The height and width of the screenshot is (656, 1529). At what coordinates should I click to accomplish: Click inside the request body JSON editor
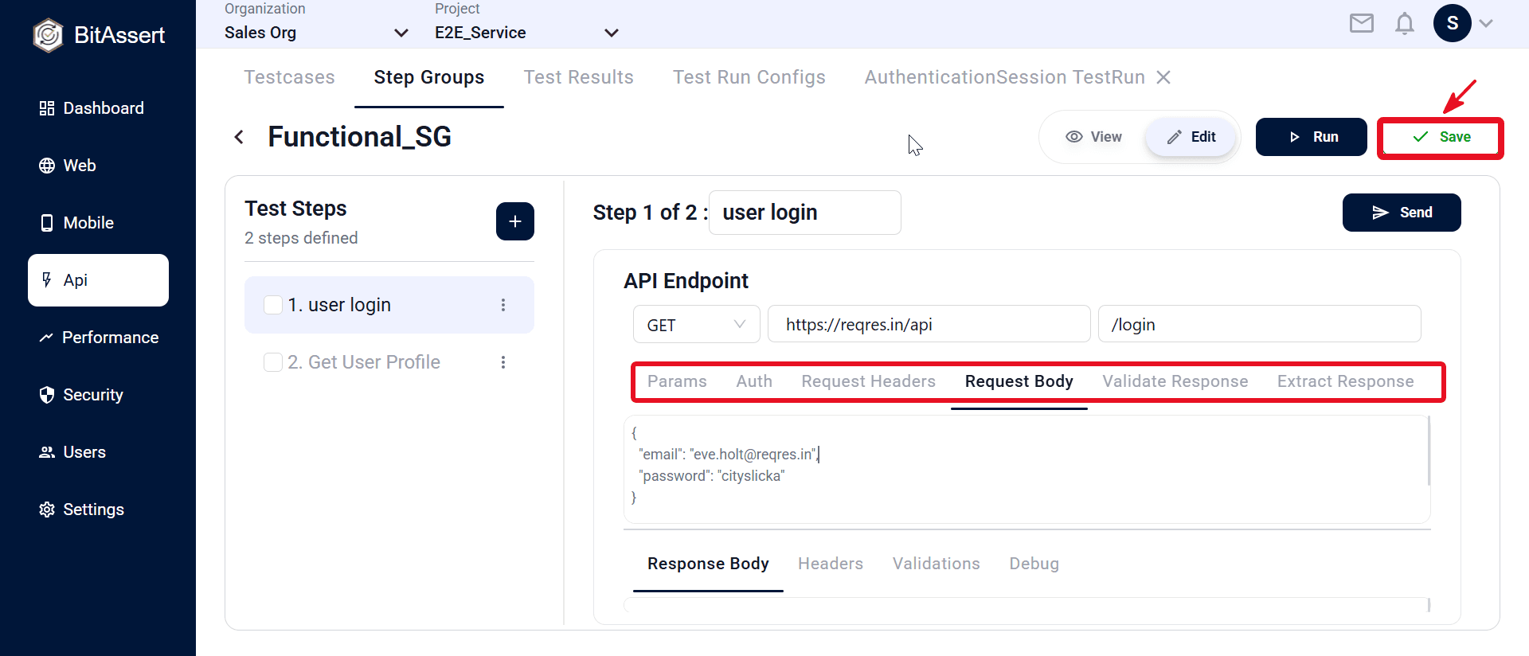click(1027, 469)
